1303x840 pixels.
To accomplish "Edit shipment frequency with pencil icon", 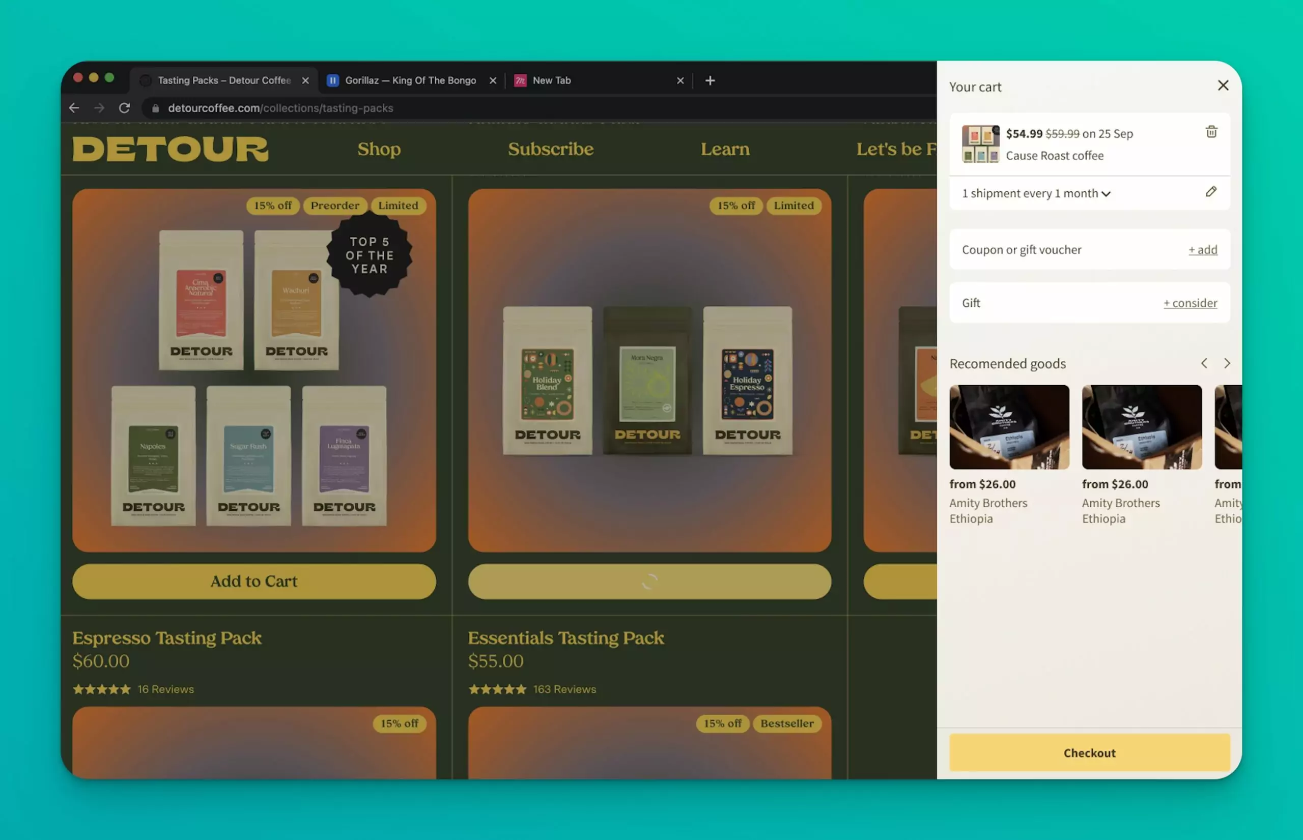I will click(x=1211, y=191).
